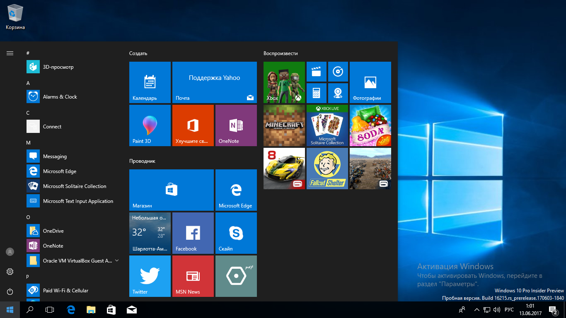Open the People icon in the tray
Image resolution: width=566 pixels, height=318 pixels.
462,310
